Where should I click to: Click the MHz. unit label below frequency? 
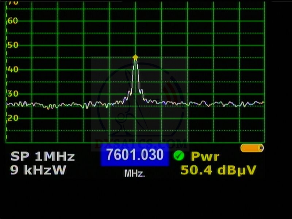coord(135,173)
